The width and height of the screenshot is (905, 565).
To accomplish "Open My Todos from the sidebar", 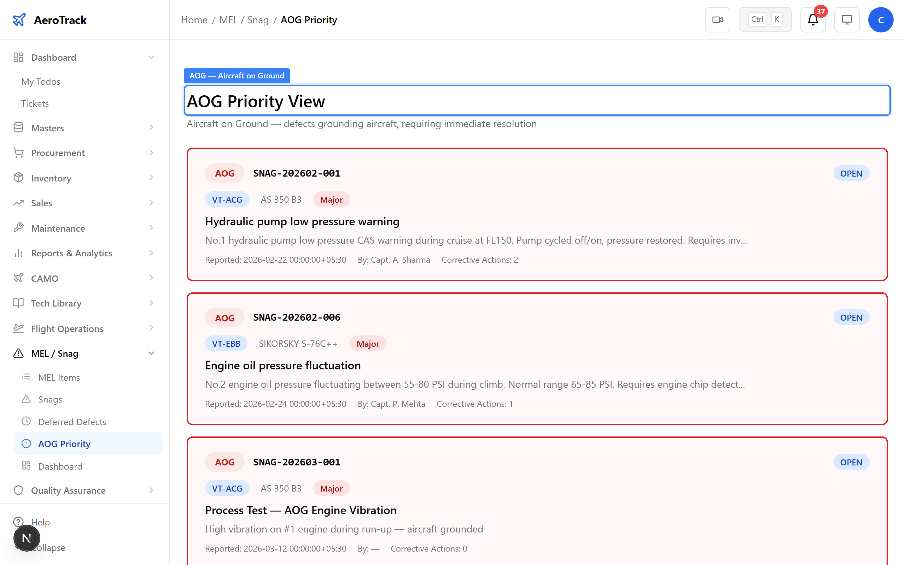I will (x=40, y=82).
